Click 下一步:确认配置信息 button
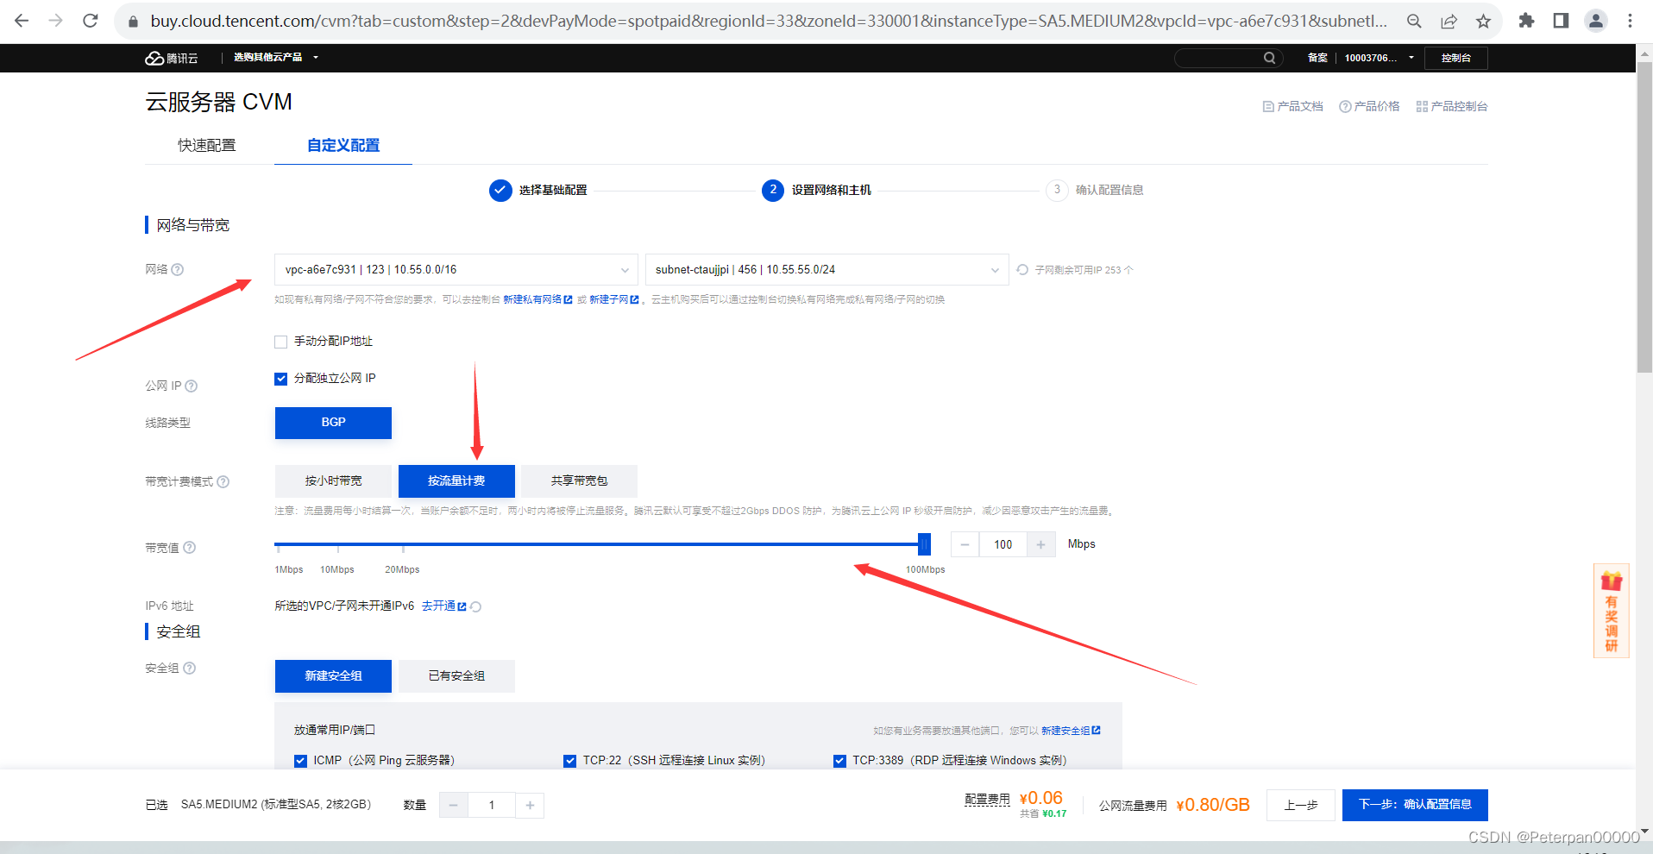 [1415, 805]
